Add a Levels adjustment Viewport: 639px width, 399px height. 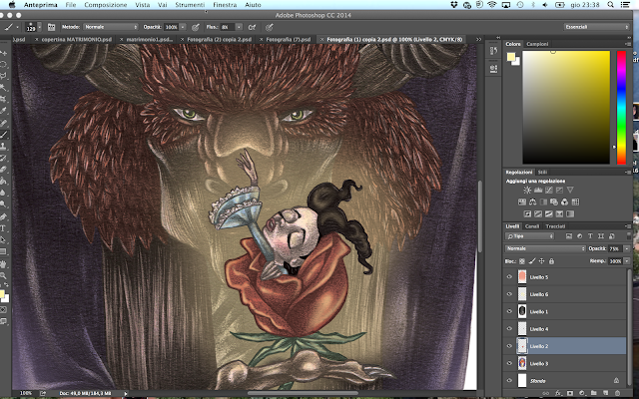click(x=538, y=190)
